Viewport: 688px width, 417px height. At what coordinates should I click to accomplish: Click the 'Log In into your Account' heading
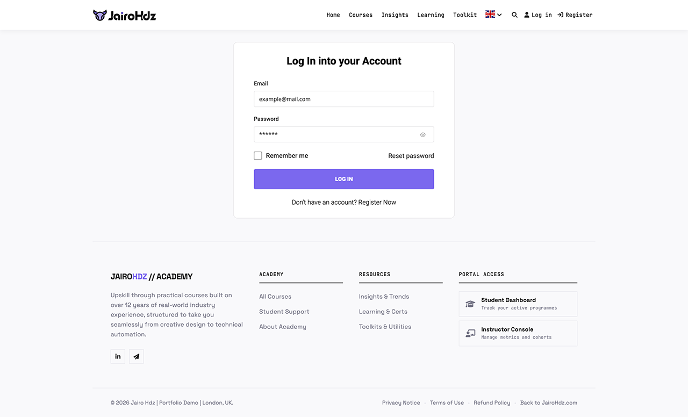344,61
